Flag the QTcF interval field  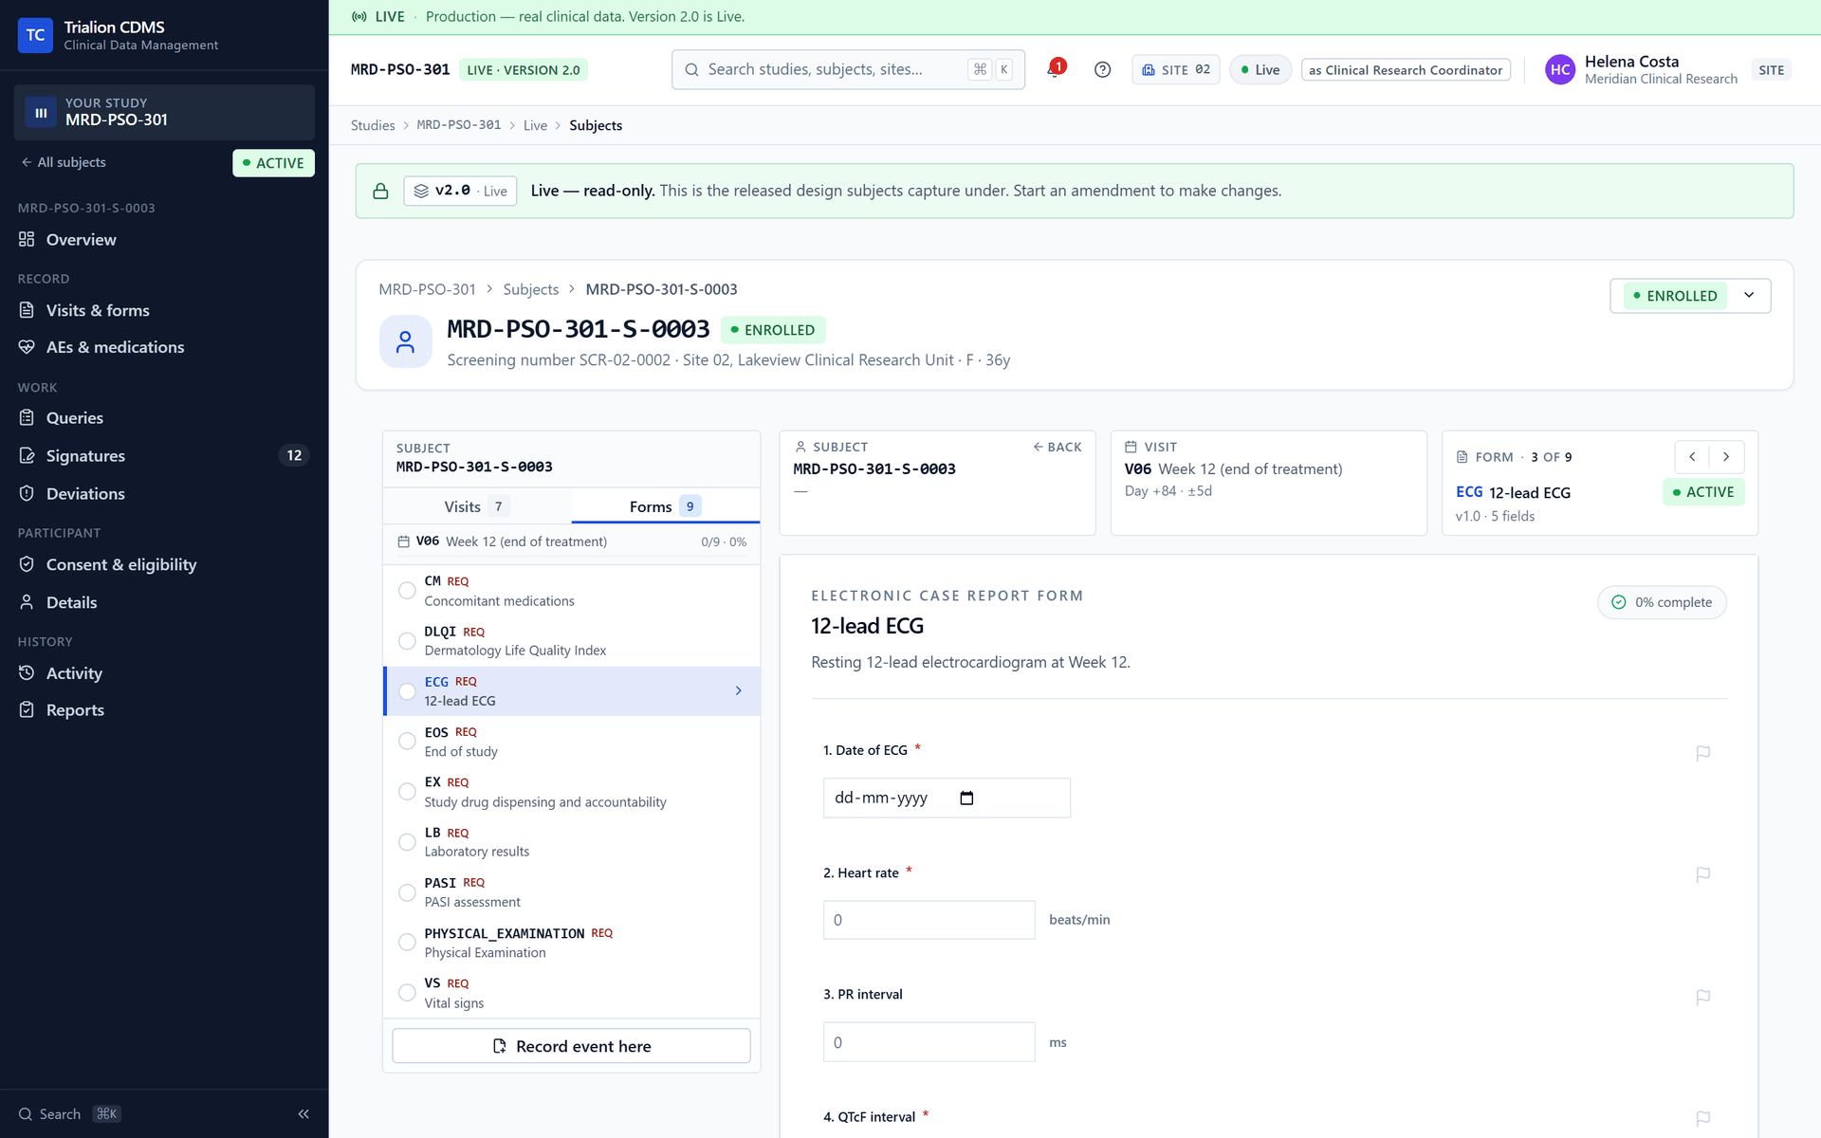(x=1702, y=1119)
